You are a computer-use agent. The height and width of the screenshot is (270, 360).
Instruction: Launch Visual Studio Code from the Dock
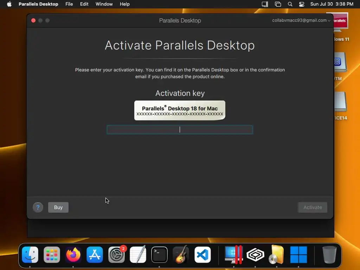[x=202, y=255]
